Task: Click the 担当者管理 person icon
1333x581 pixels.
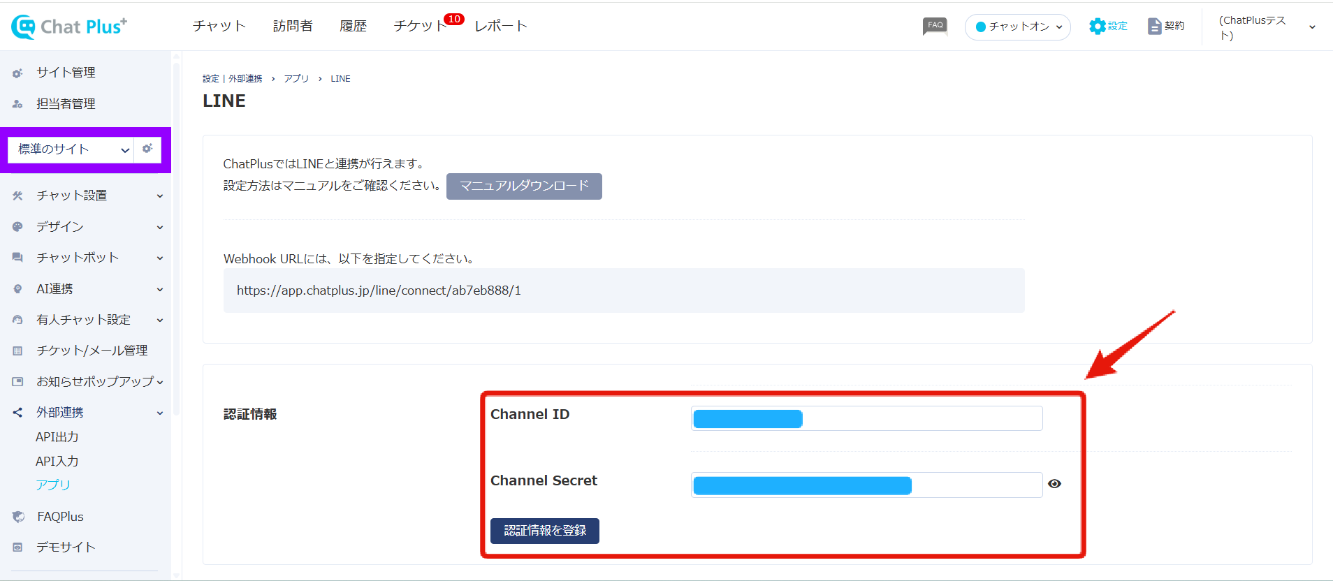Action: tap(17, 104)
